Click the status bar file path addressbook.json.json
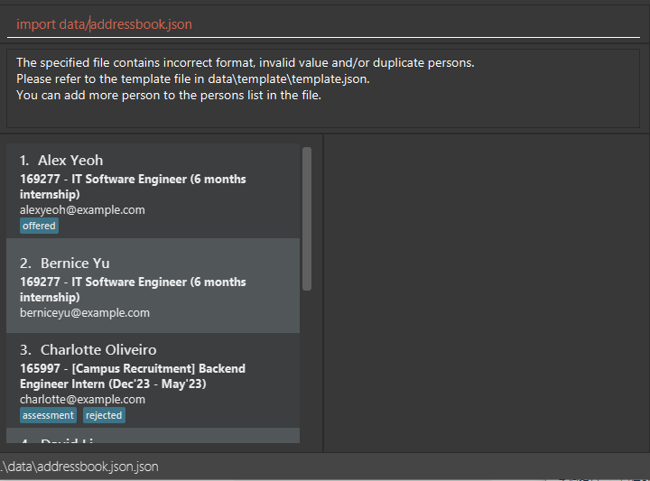This screenshot has height=481, width=650. click(x=79, y=467)
